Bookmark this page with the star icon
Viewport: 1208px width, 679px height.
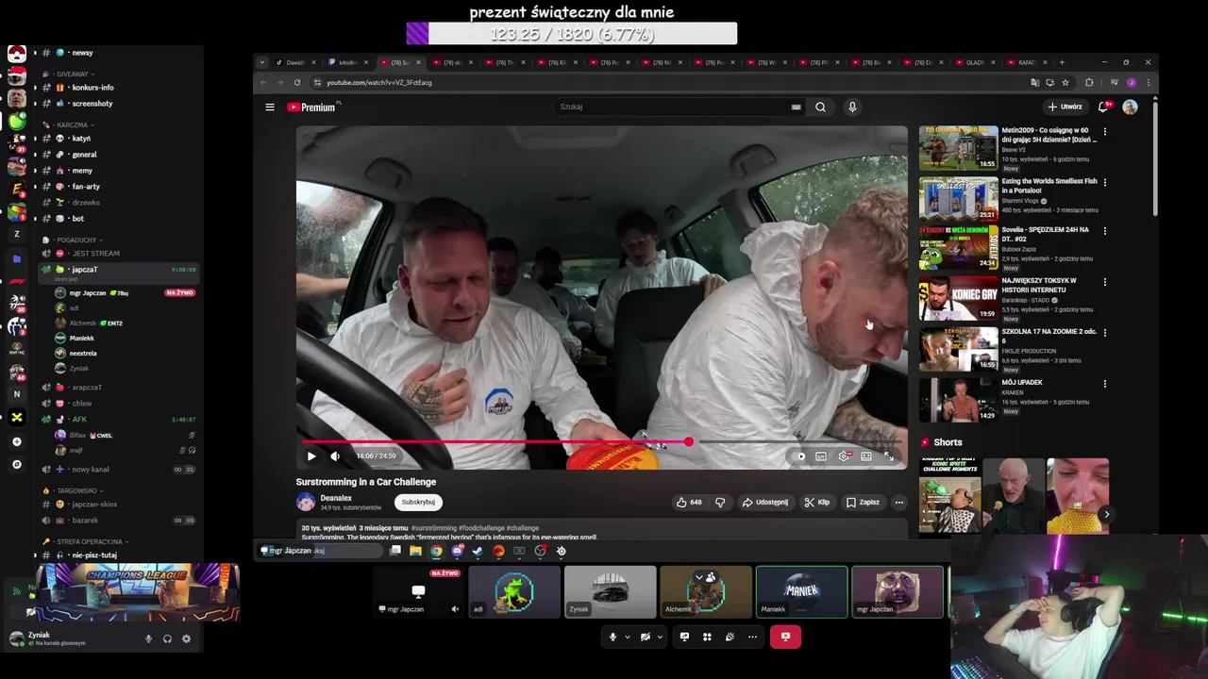[x=1065, y=82]
